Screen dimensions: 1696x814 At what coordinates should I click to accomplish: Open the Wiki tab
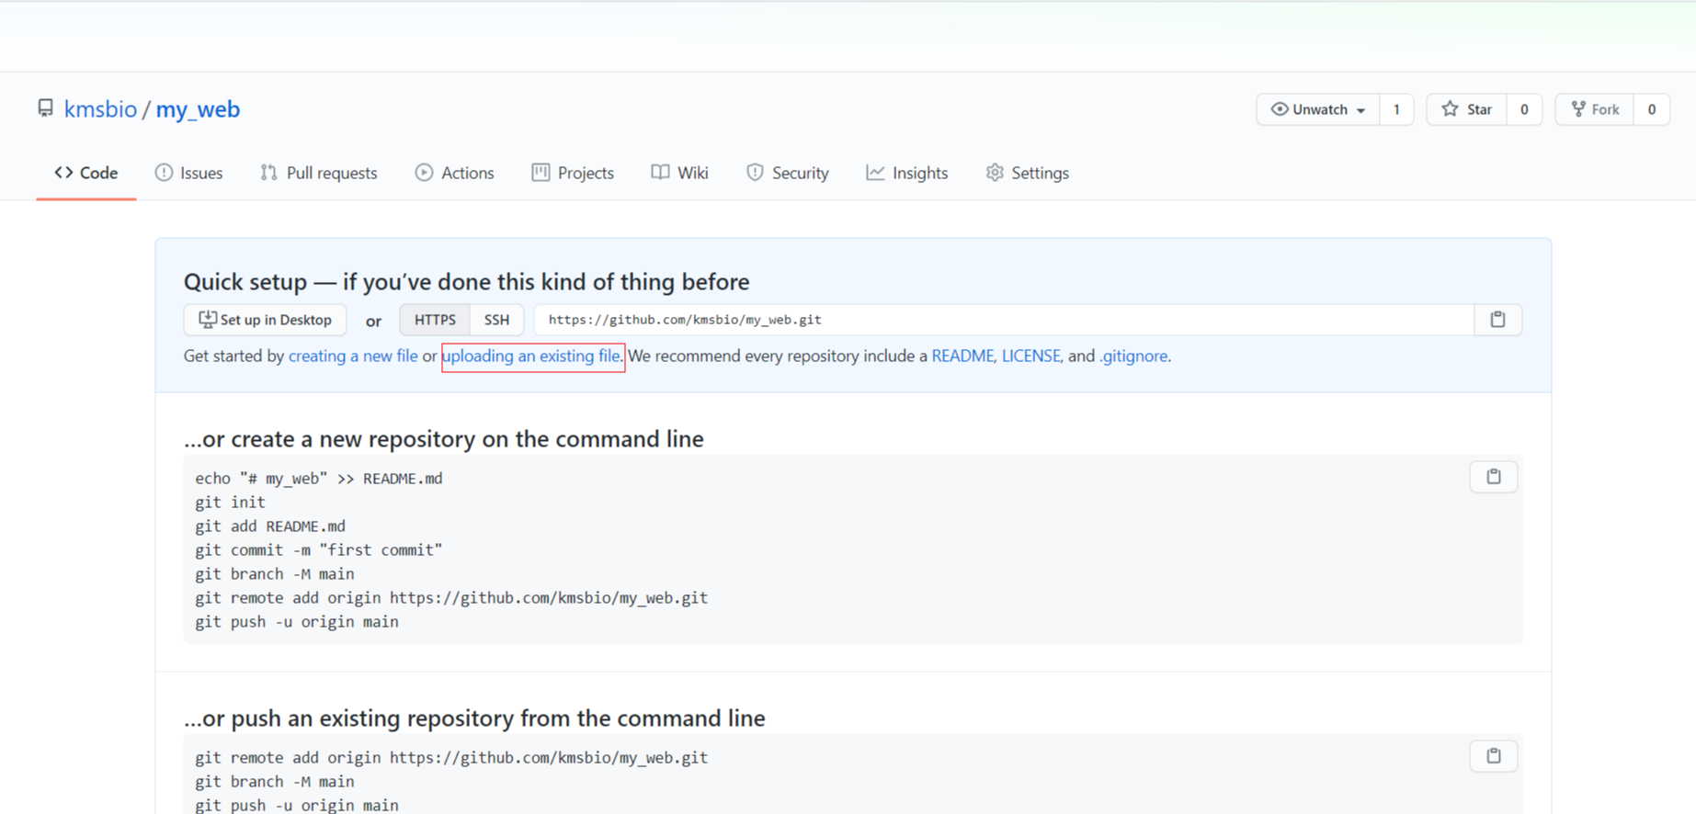point(679,173)
